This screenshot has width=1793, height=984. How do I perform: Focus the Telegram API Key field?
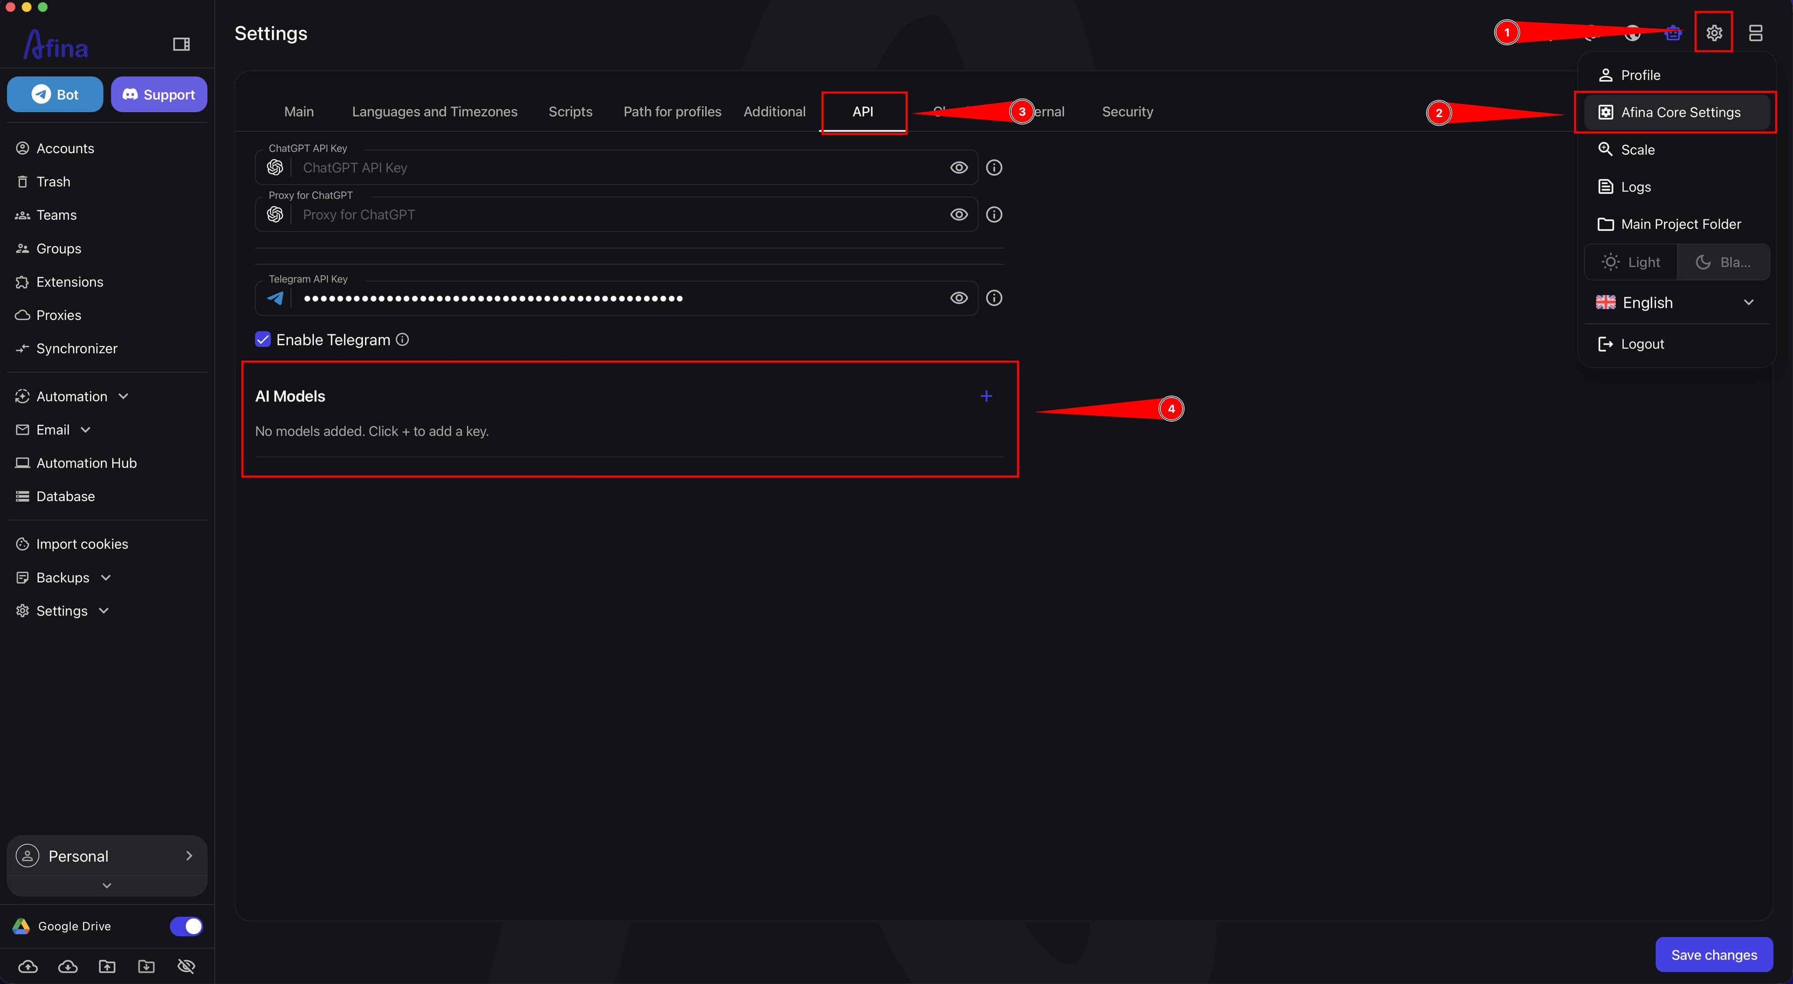pos(616,298)
